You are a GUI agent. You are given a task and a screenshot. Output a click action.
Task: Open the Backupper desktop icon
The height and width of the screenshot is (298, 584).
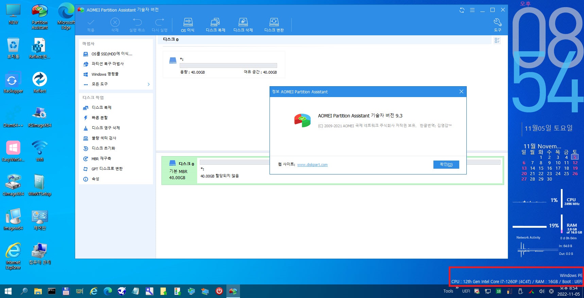coord(13,82)
